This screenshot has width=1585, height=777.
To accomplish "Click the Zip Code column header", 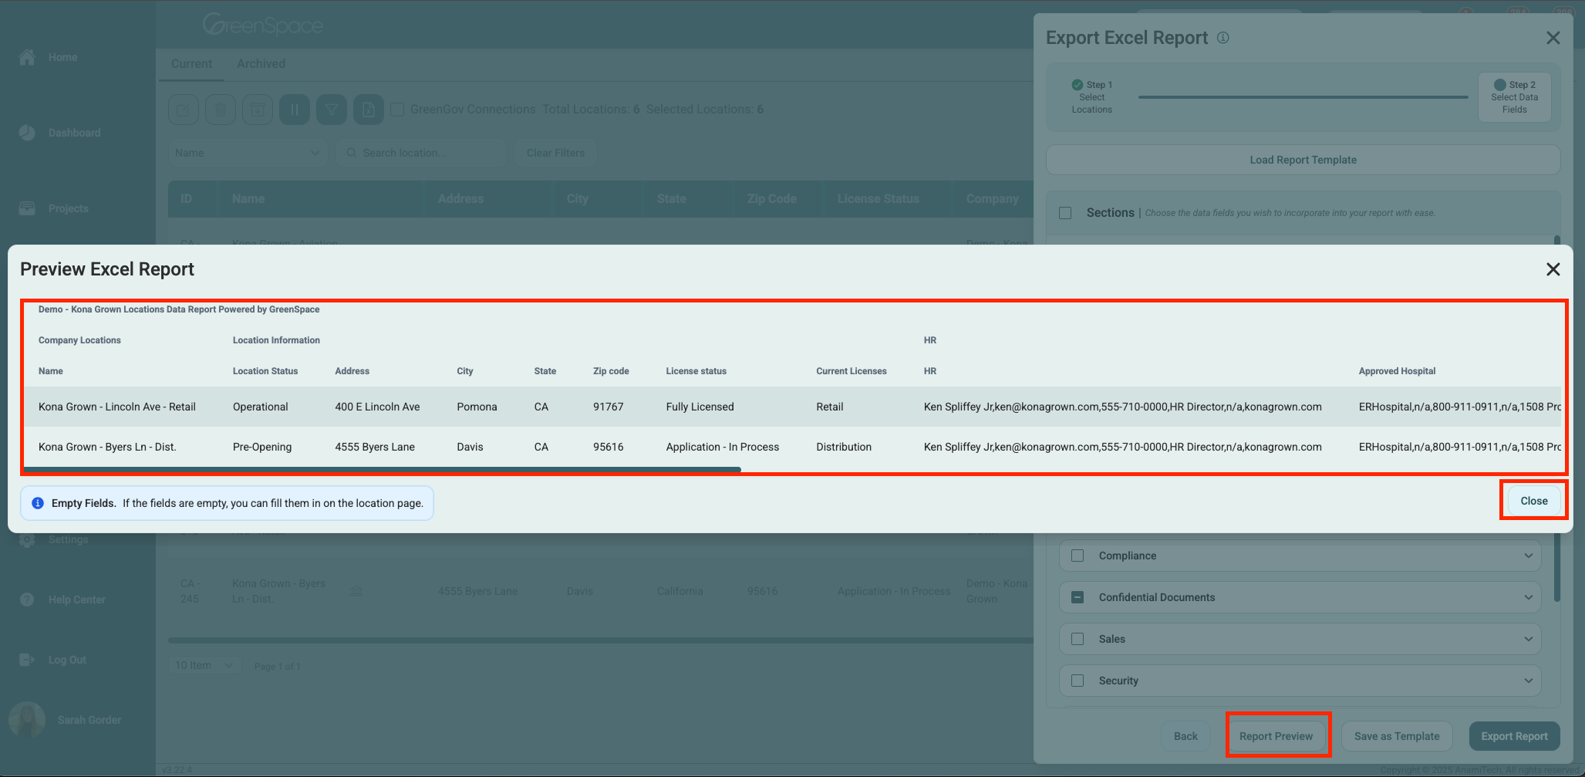I will click(771, 199).
